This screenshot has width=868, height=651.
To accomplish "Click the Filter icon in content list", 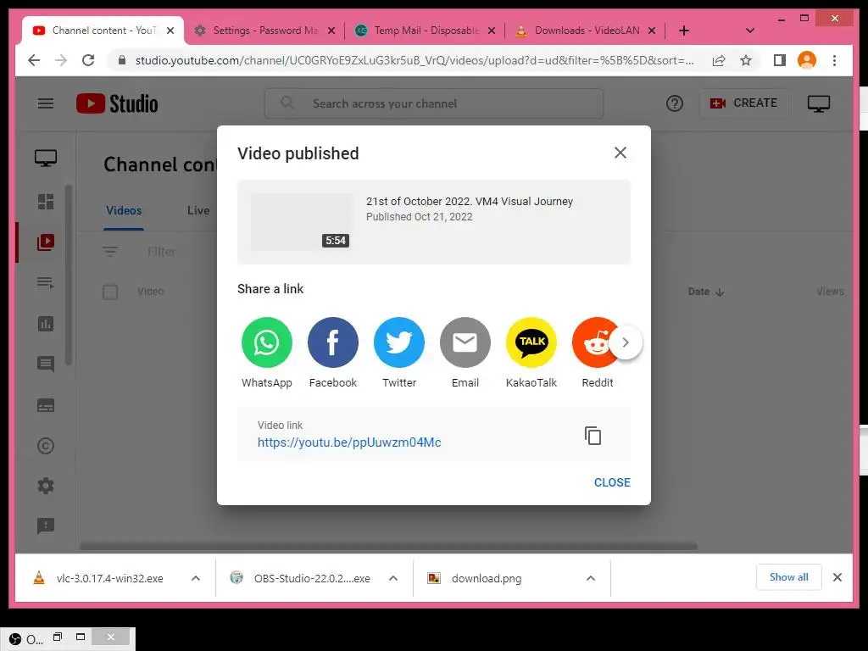I will click(110, 252).
